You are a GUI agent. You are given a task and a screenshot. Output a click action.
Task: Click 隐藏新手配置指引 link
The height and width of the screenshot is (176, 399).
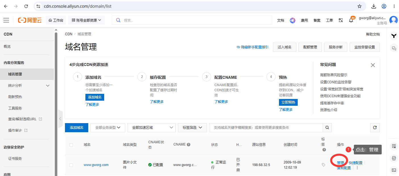point(253,47)
